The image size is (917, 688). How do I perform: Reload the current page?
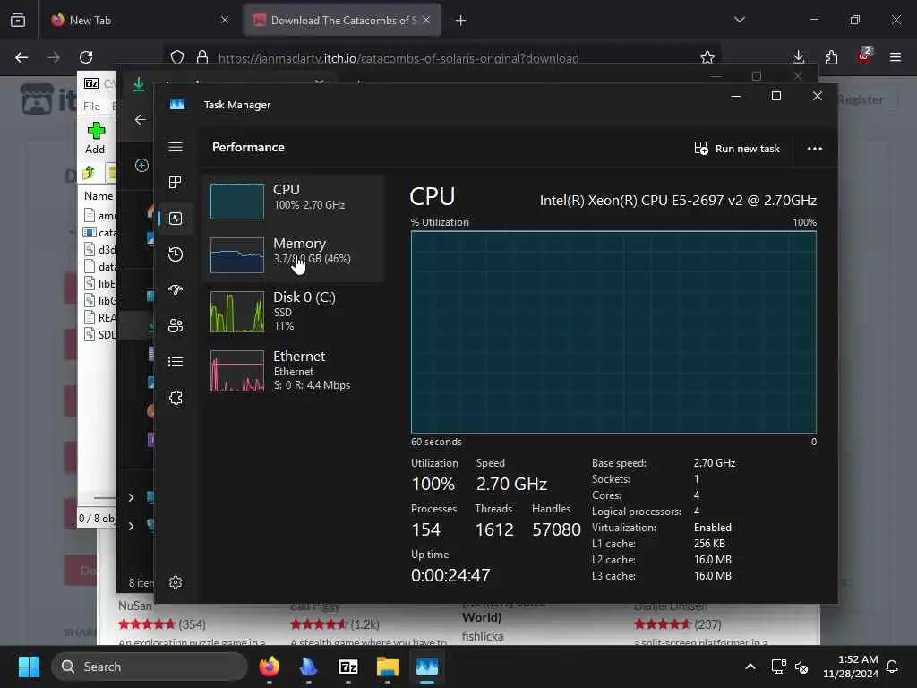[x=86, y=57]
